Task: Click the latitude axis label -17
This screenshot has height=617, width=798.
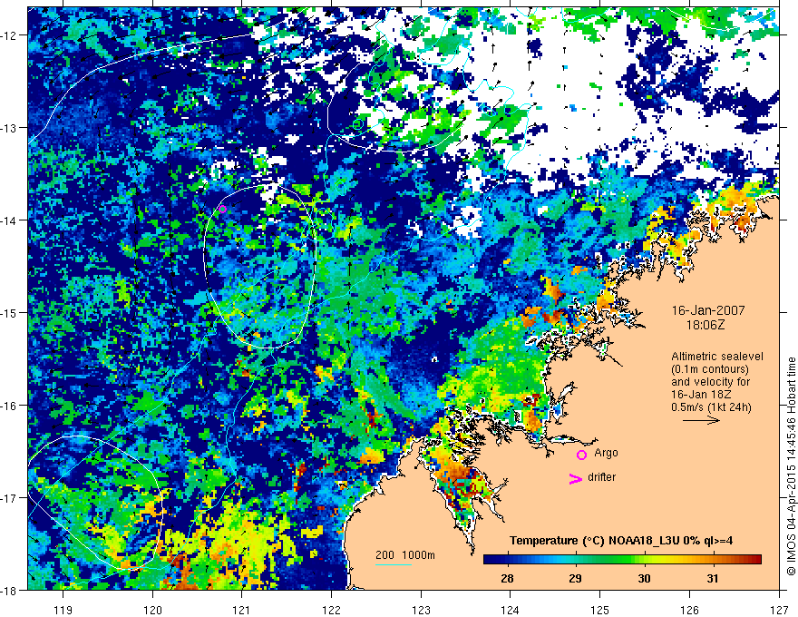Action: coord(10,498)
